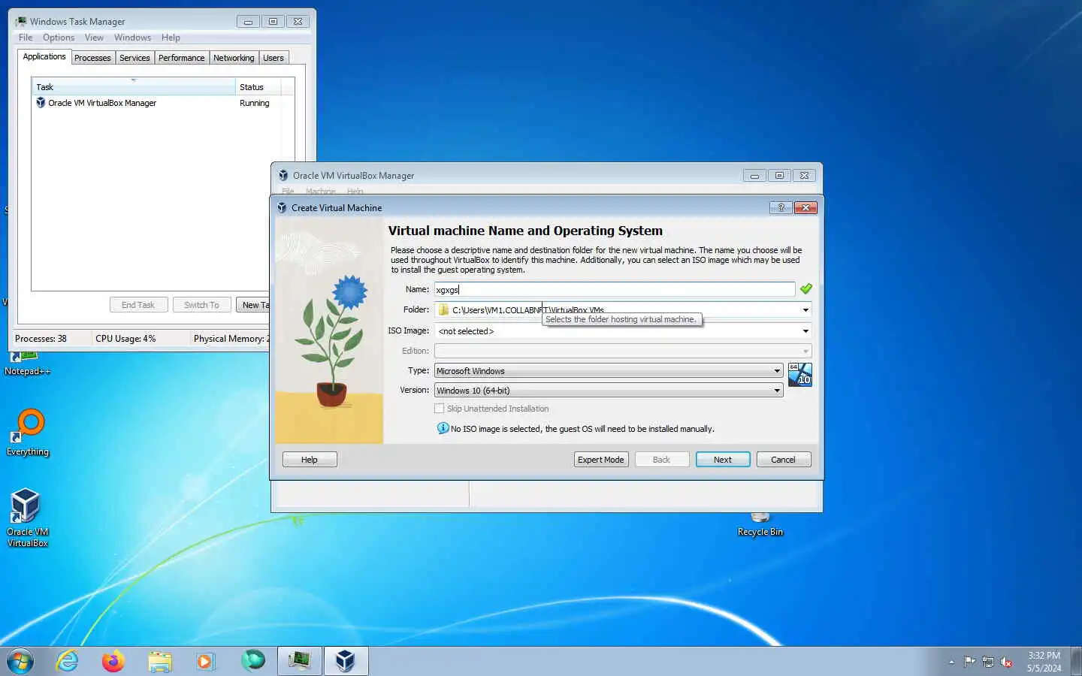Click VirtualBox cube icon in Task Manager list
Viewport: 1082px width, 676px height.
pyautogui.click(x=41, y=103)
